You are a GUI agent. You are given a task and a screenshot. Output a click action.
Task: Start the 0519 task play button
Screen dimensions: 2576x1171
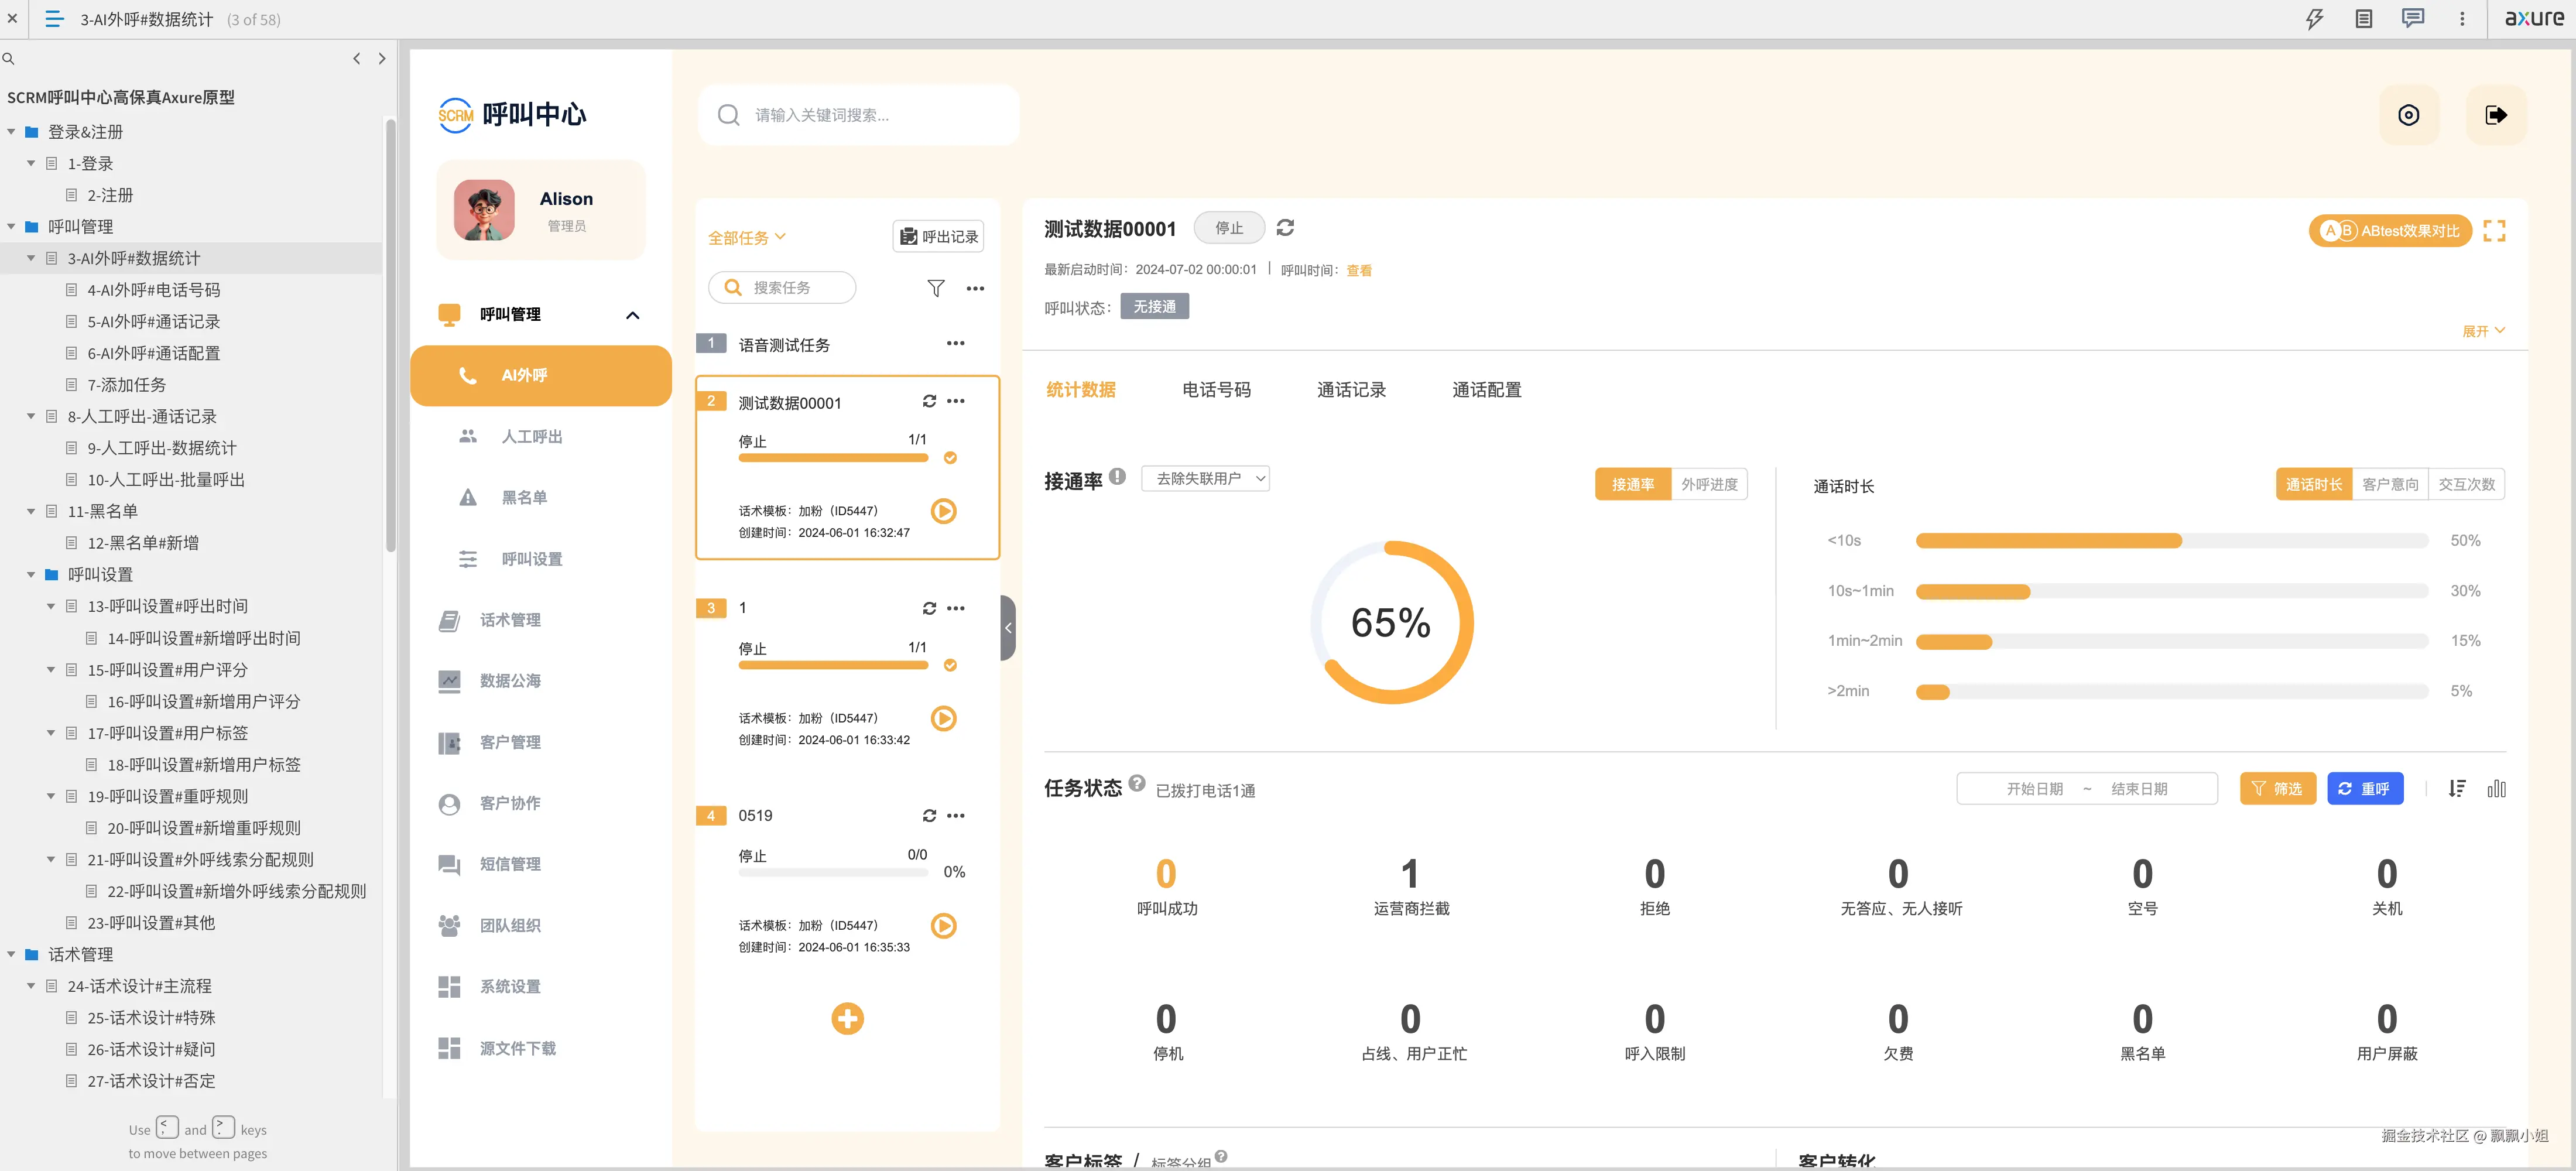[943, 925]
